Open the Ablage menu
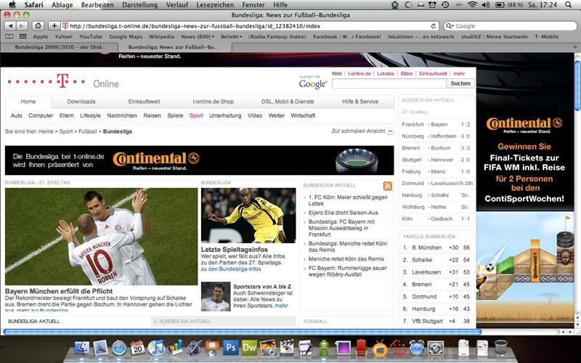 coord(62,5)
